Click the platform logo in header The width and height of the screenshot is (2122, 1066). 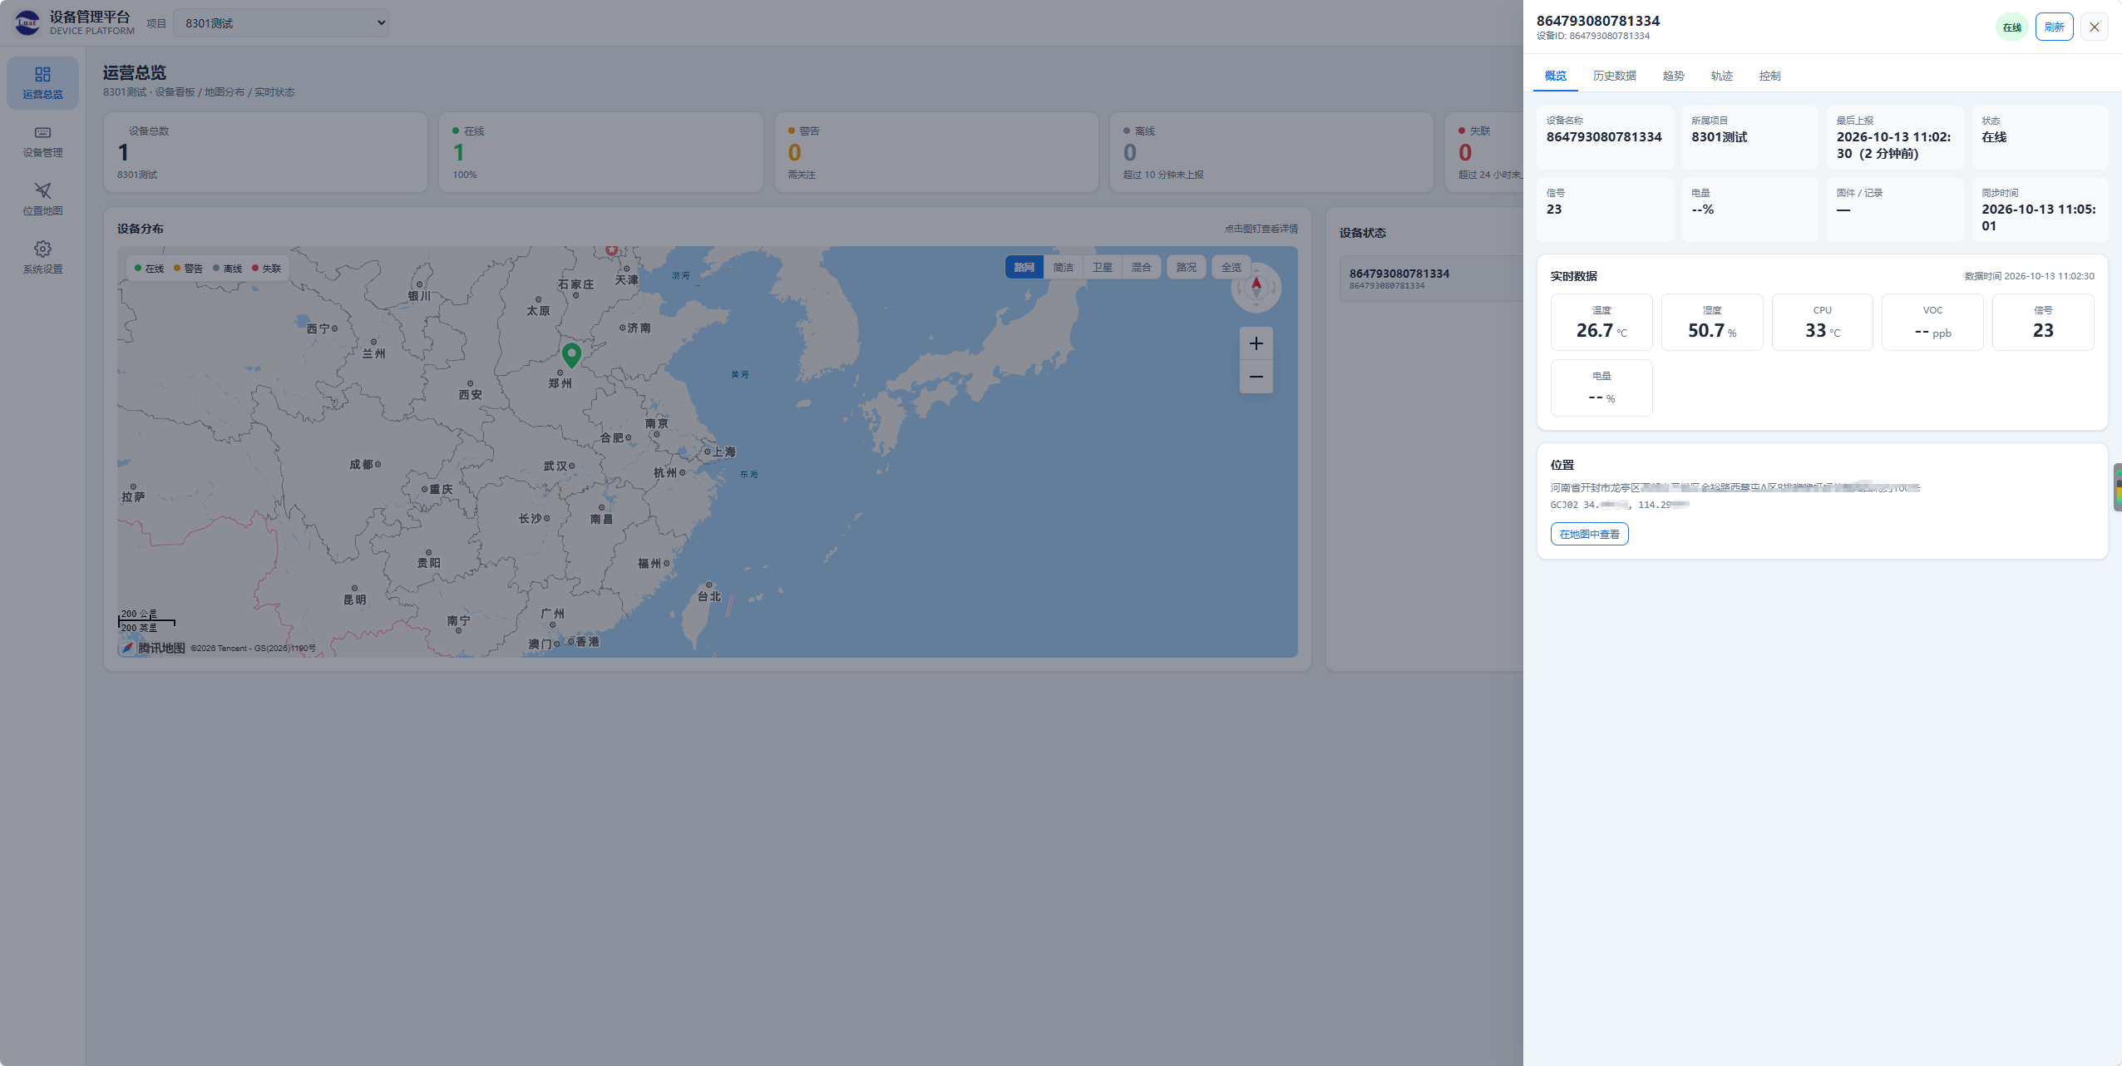27,22
